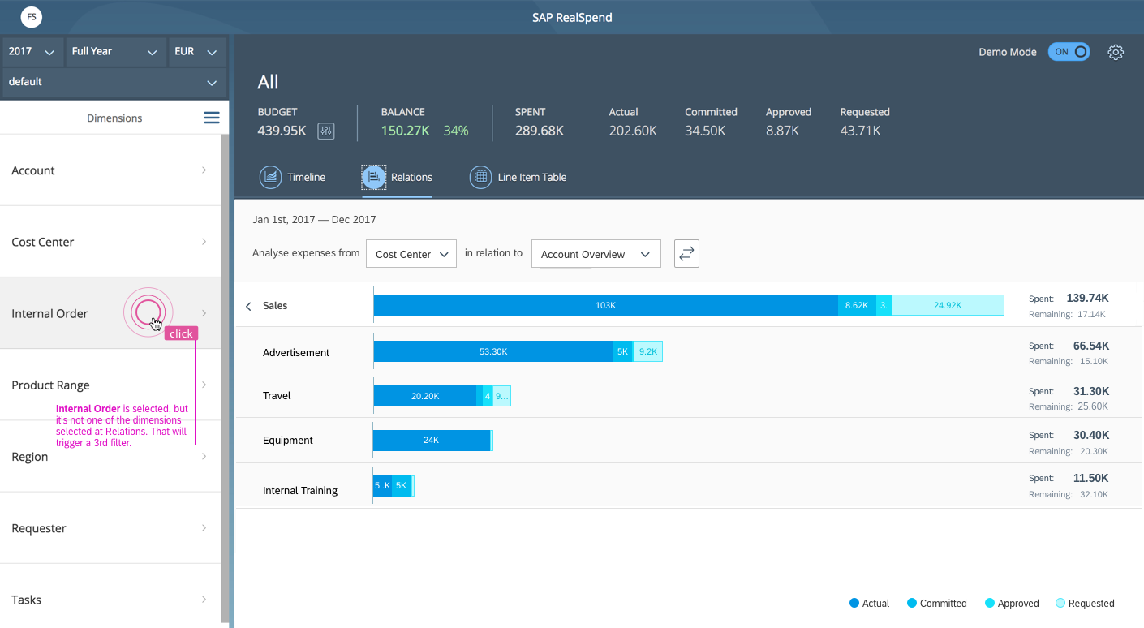Click the Internal Training 5K committed segment
The height and width of the screenshot is (628, 1144).
(401, 485)
